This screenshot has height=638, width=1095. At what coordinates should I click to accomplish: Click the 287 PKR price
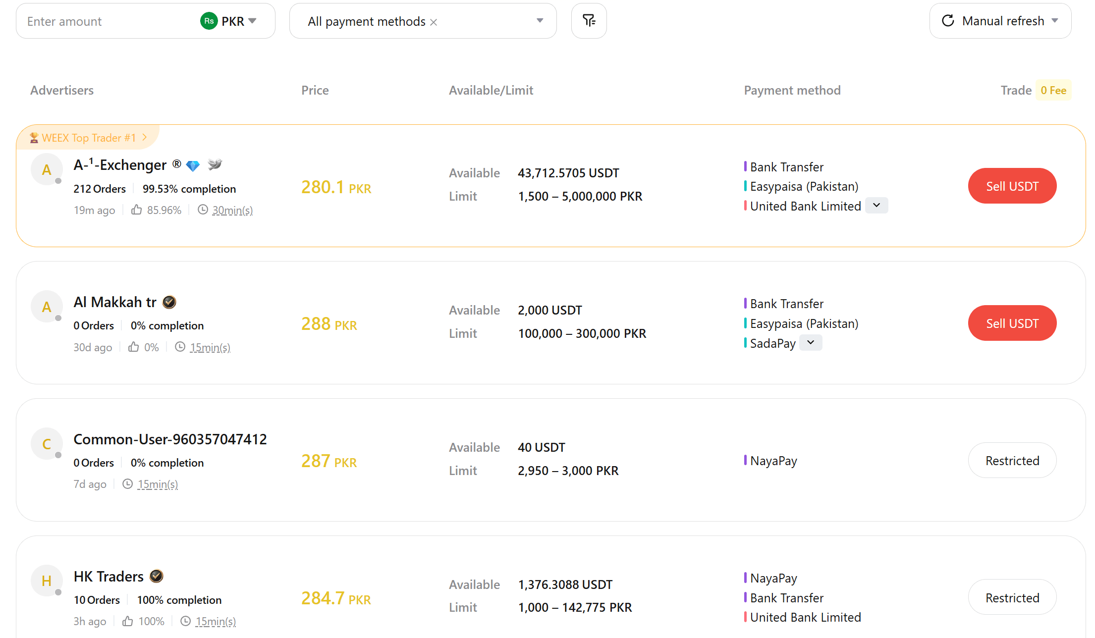tap(329, 461)
